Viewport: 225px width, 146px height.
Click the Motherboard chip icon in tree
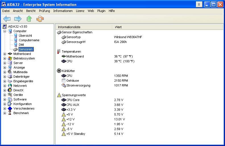point(10,54)
